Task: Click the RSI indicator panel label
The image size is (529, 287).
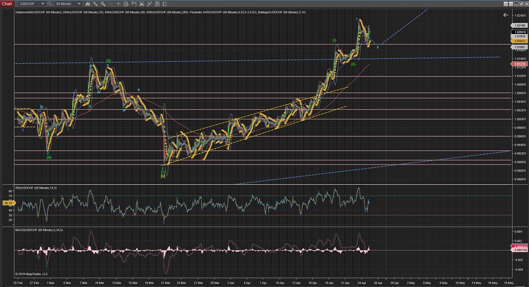Action: (37, 188)
